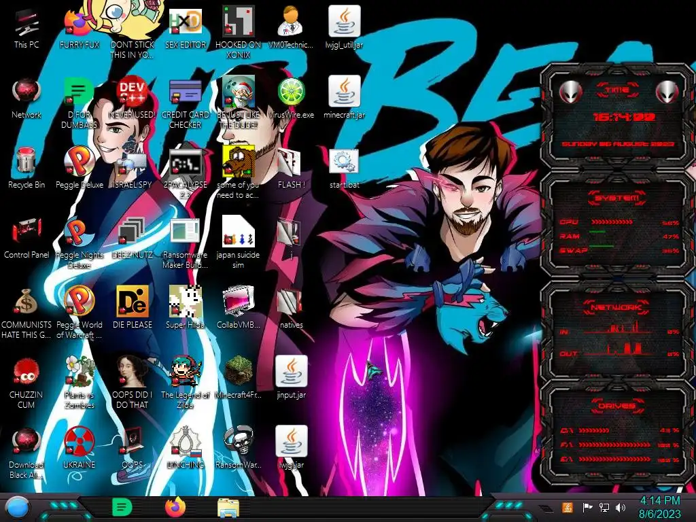Launch Firefox from the taskbar
The image size is (696, 522).
click(175, 507)
